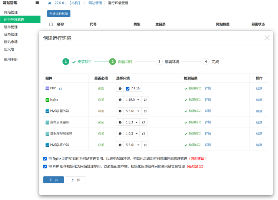The image size is (278, 200).
Task: Close the 创建运行环境 dialog
Action: click(x=267, y=38)
